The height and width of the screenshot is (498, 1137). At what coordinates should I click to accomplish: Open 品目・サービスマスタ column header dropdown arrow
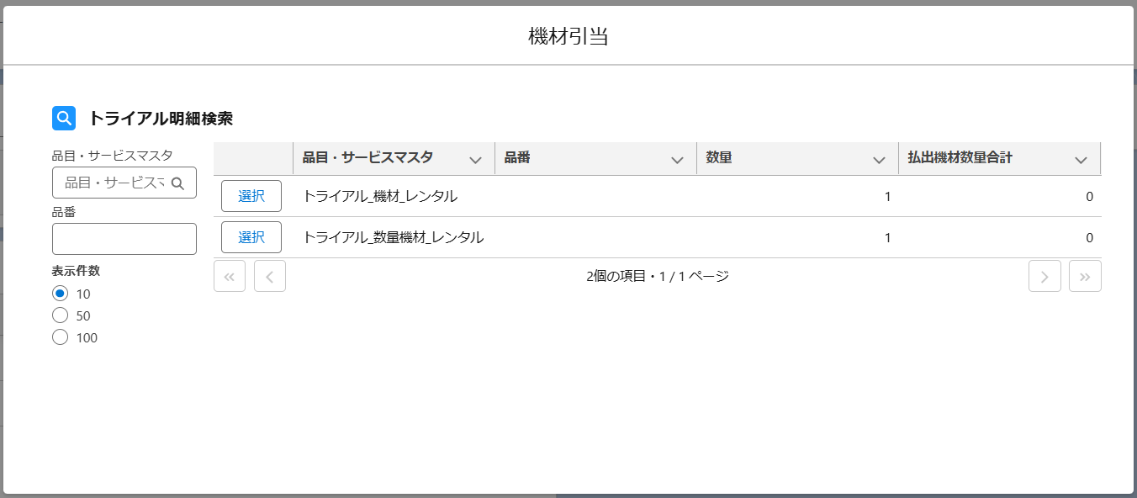click(x=475, y=160)
